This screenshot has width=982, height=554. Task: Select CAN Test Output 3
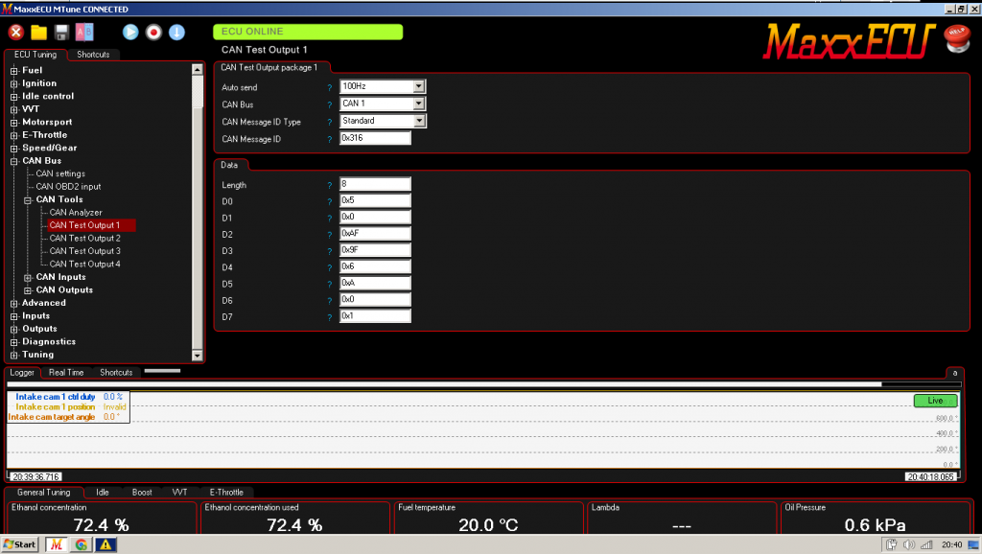click(84, 251)
